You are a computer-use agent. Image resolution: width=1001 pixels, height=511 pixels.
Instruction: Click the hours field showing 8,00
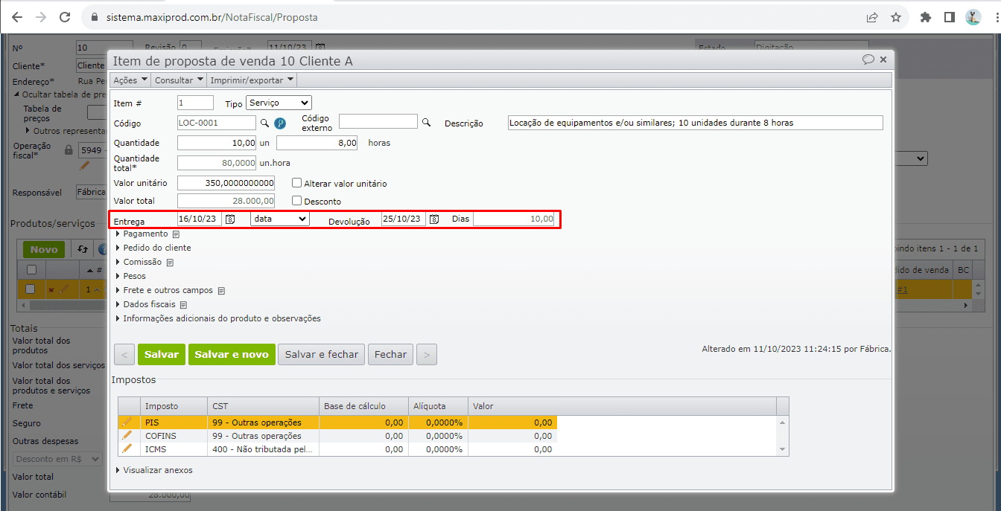click(317, 143)
